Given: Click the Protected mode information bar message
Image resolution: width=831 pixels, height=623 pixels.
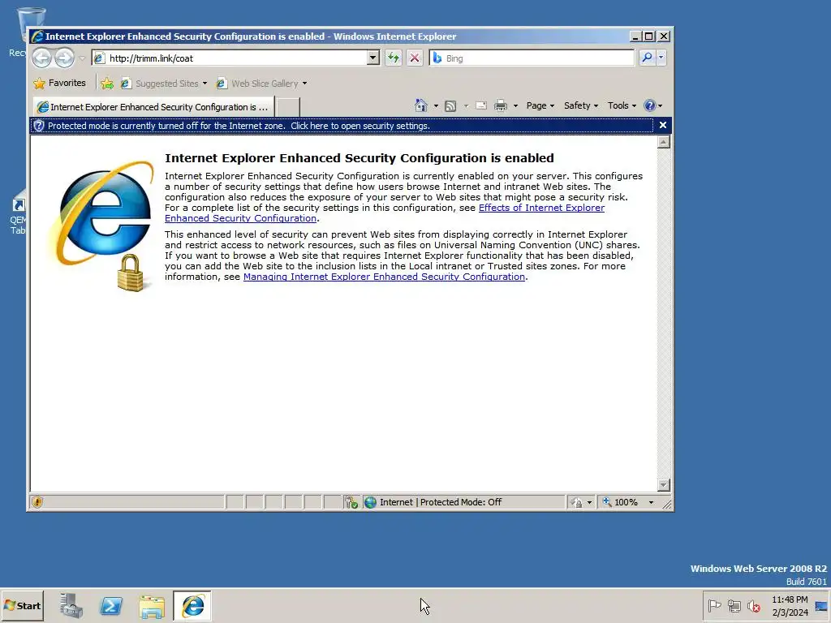Looking at the screenshot, I should coord(239,126).
